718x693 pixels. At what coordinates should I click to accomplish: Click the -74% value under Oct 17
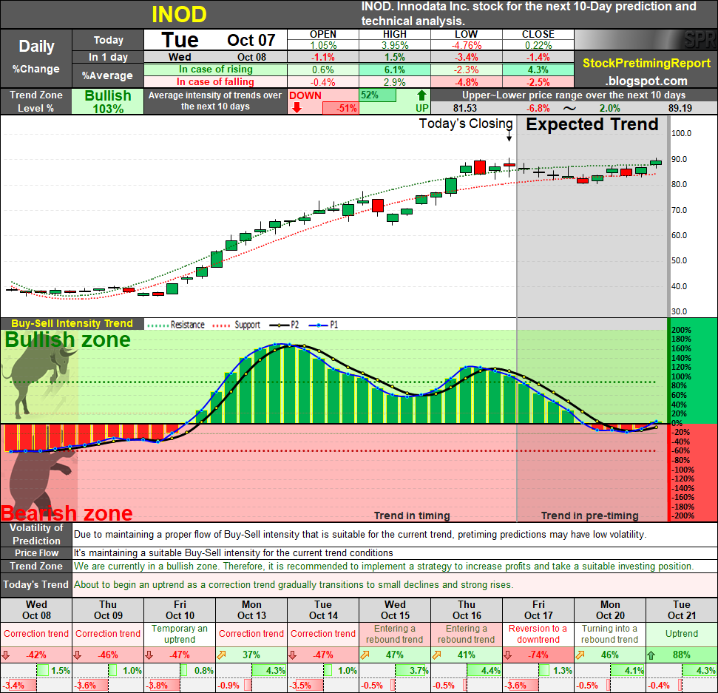point(538,655)
